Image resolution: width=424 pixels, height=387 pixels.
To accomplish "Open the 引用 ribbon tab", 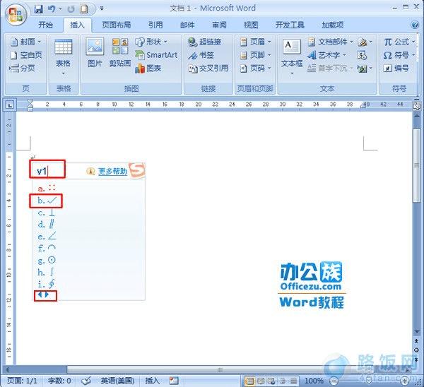I will pos(155,25).
